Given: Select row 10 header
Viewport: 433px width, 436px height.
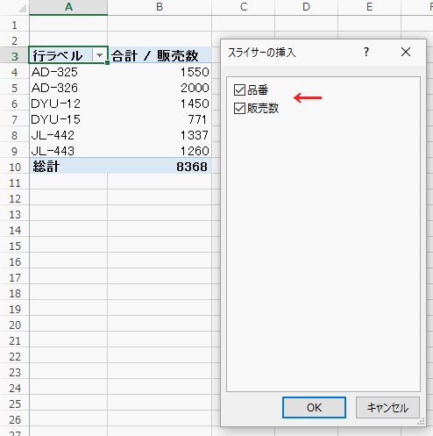Looking at the screenshot, I should (x=15, y=167).
